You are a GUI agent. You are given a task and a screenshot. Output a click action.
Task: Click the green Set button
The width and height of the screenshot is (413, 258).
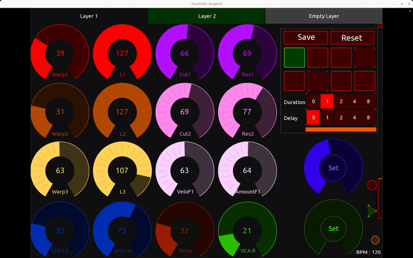pyautogui.click(x=333, y=229)
